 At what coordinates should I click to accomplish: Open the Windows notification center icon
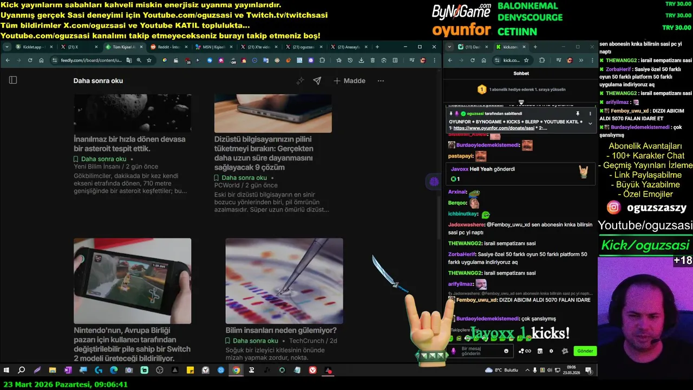(589, 370)
